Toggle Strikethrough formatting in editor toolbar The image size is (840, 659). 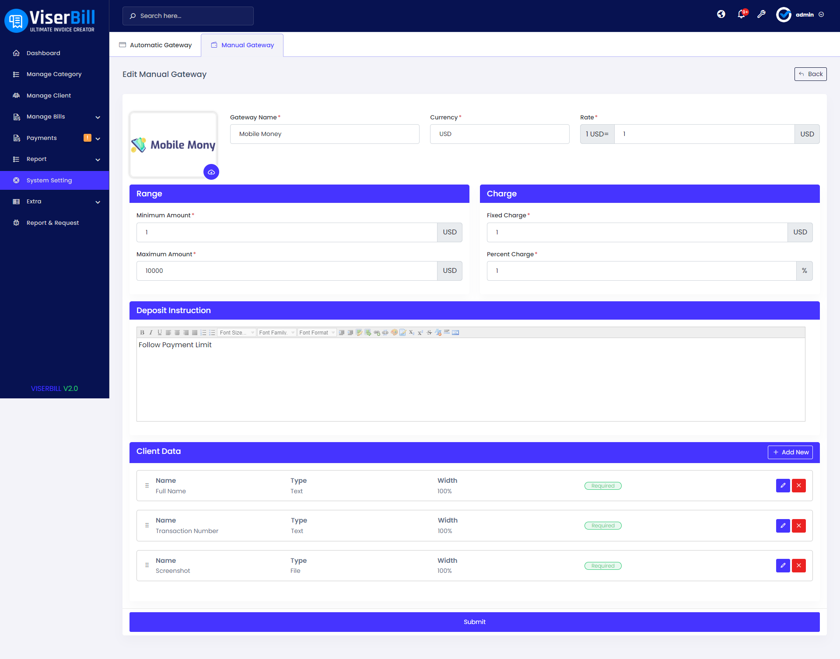429,333
